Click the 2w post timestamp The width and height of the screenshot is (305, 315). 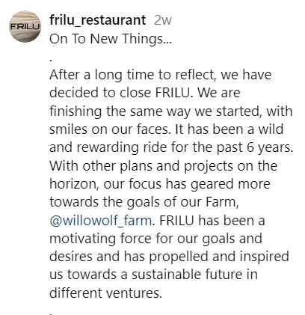coord(163,20)
